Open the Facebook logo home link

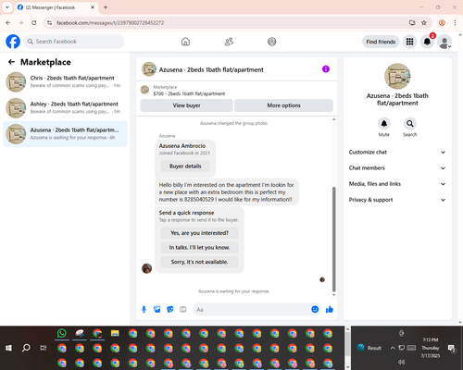[x=13, y=42]
